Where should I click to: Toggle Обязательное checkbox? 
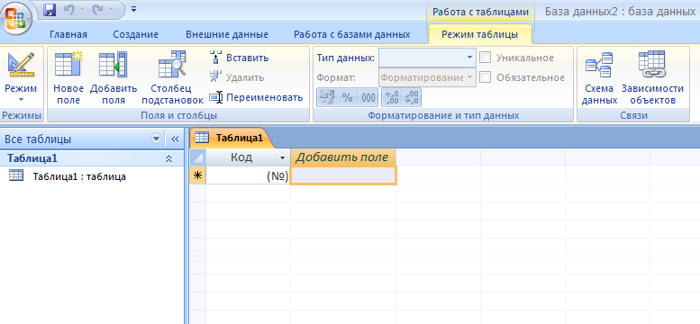tap(486, 77)
